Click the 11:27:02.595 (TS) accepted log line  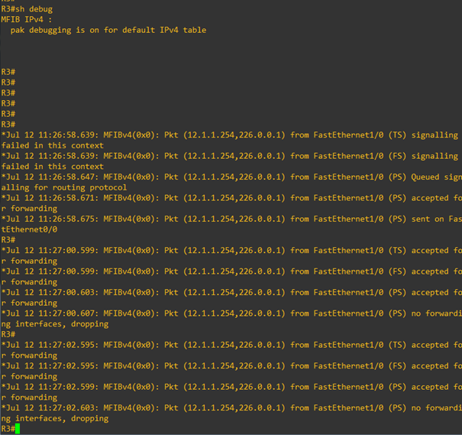pyautogui.click(x=231, y=350)
